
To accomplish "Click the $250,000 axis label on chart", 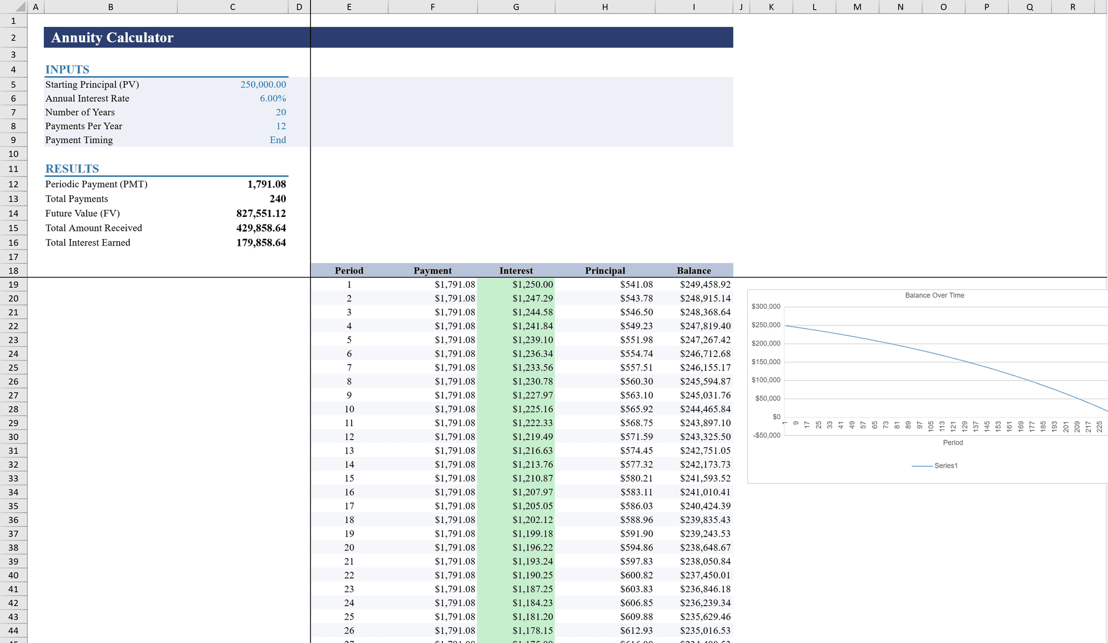I will click(x=766, y=325).
